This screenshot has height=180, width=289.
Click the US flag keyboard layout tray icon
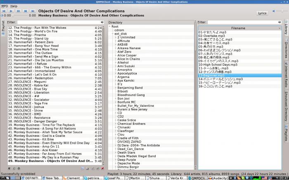(x=263, y=178)
